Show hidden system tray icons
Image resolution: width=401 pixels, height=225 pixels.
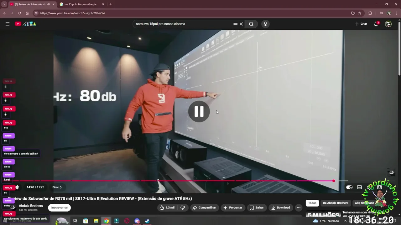click(345, 221)
